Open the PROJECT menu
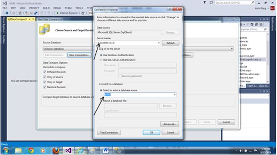277x155 pixels. click(34, 8)
